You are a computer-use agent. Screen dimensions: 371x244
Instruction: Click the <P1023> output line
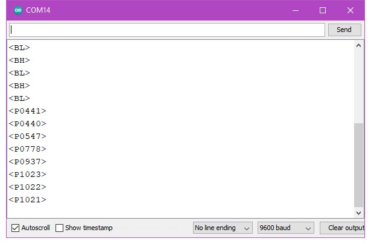click(x=28, y=175)
